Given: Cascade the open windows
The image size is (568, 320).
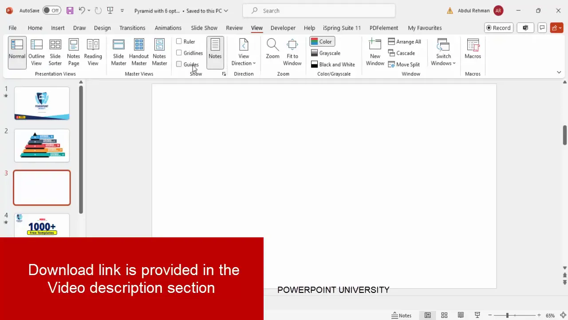Looking at the screenshot, I should (x=402, y=53).
